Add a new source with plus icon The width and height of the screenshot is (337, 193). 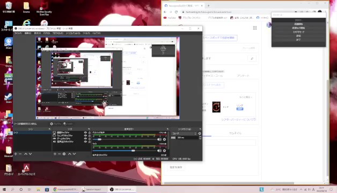click(x=55, y=154)
